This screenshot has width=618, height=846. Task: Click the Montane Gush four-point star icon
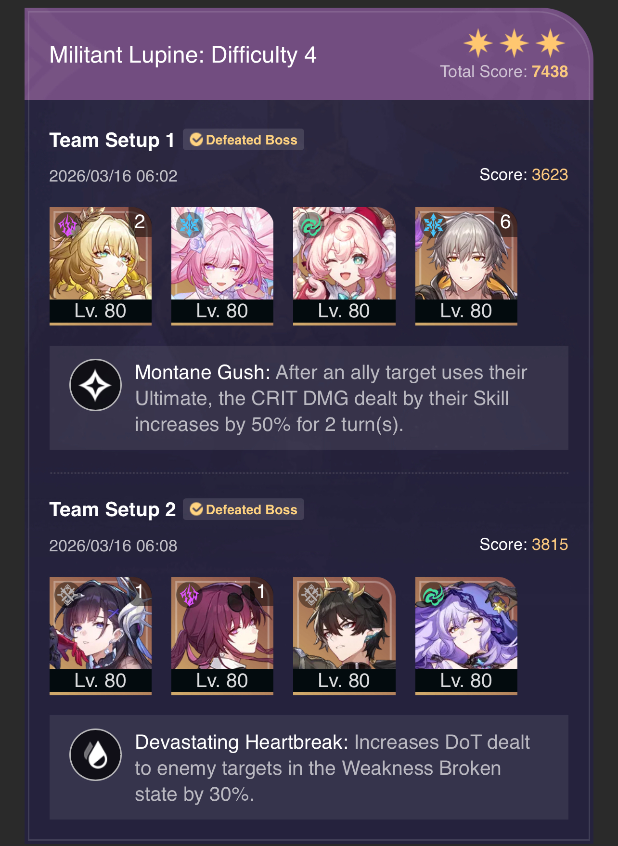point(95,385)
